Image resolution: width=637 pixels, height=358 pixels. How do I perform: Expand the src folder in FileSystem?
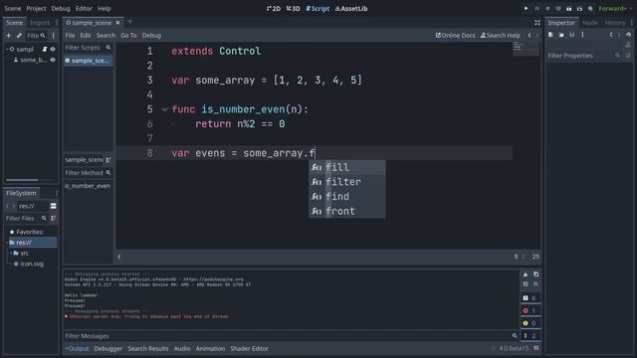click(11, 253)
